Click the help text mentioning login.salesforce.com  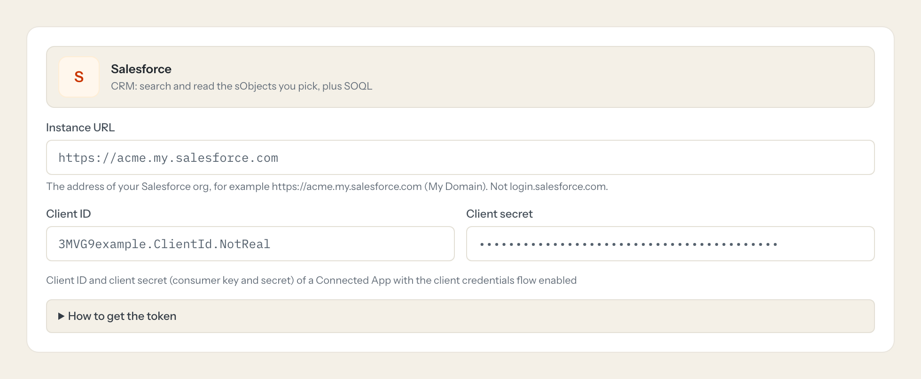[327, 187]
